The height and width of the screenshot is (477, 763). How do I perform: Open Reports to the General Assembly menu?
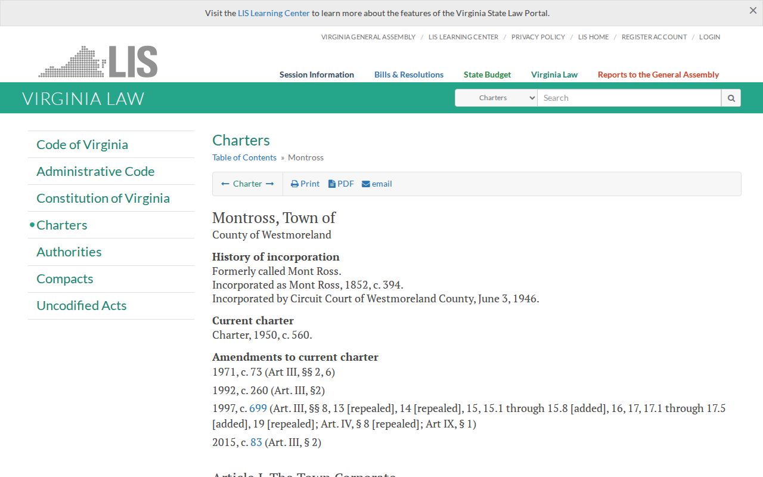658,75
